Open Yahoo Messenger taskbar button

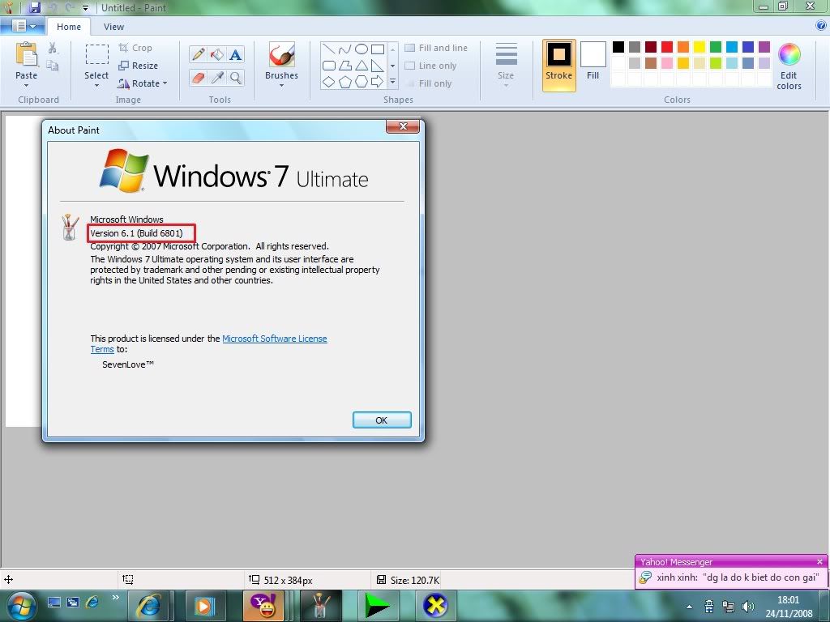(x=263, y=605)
